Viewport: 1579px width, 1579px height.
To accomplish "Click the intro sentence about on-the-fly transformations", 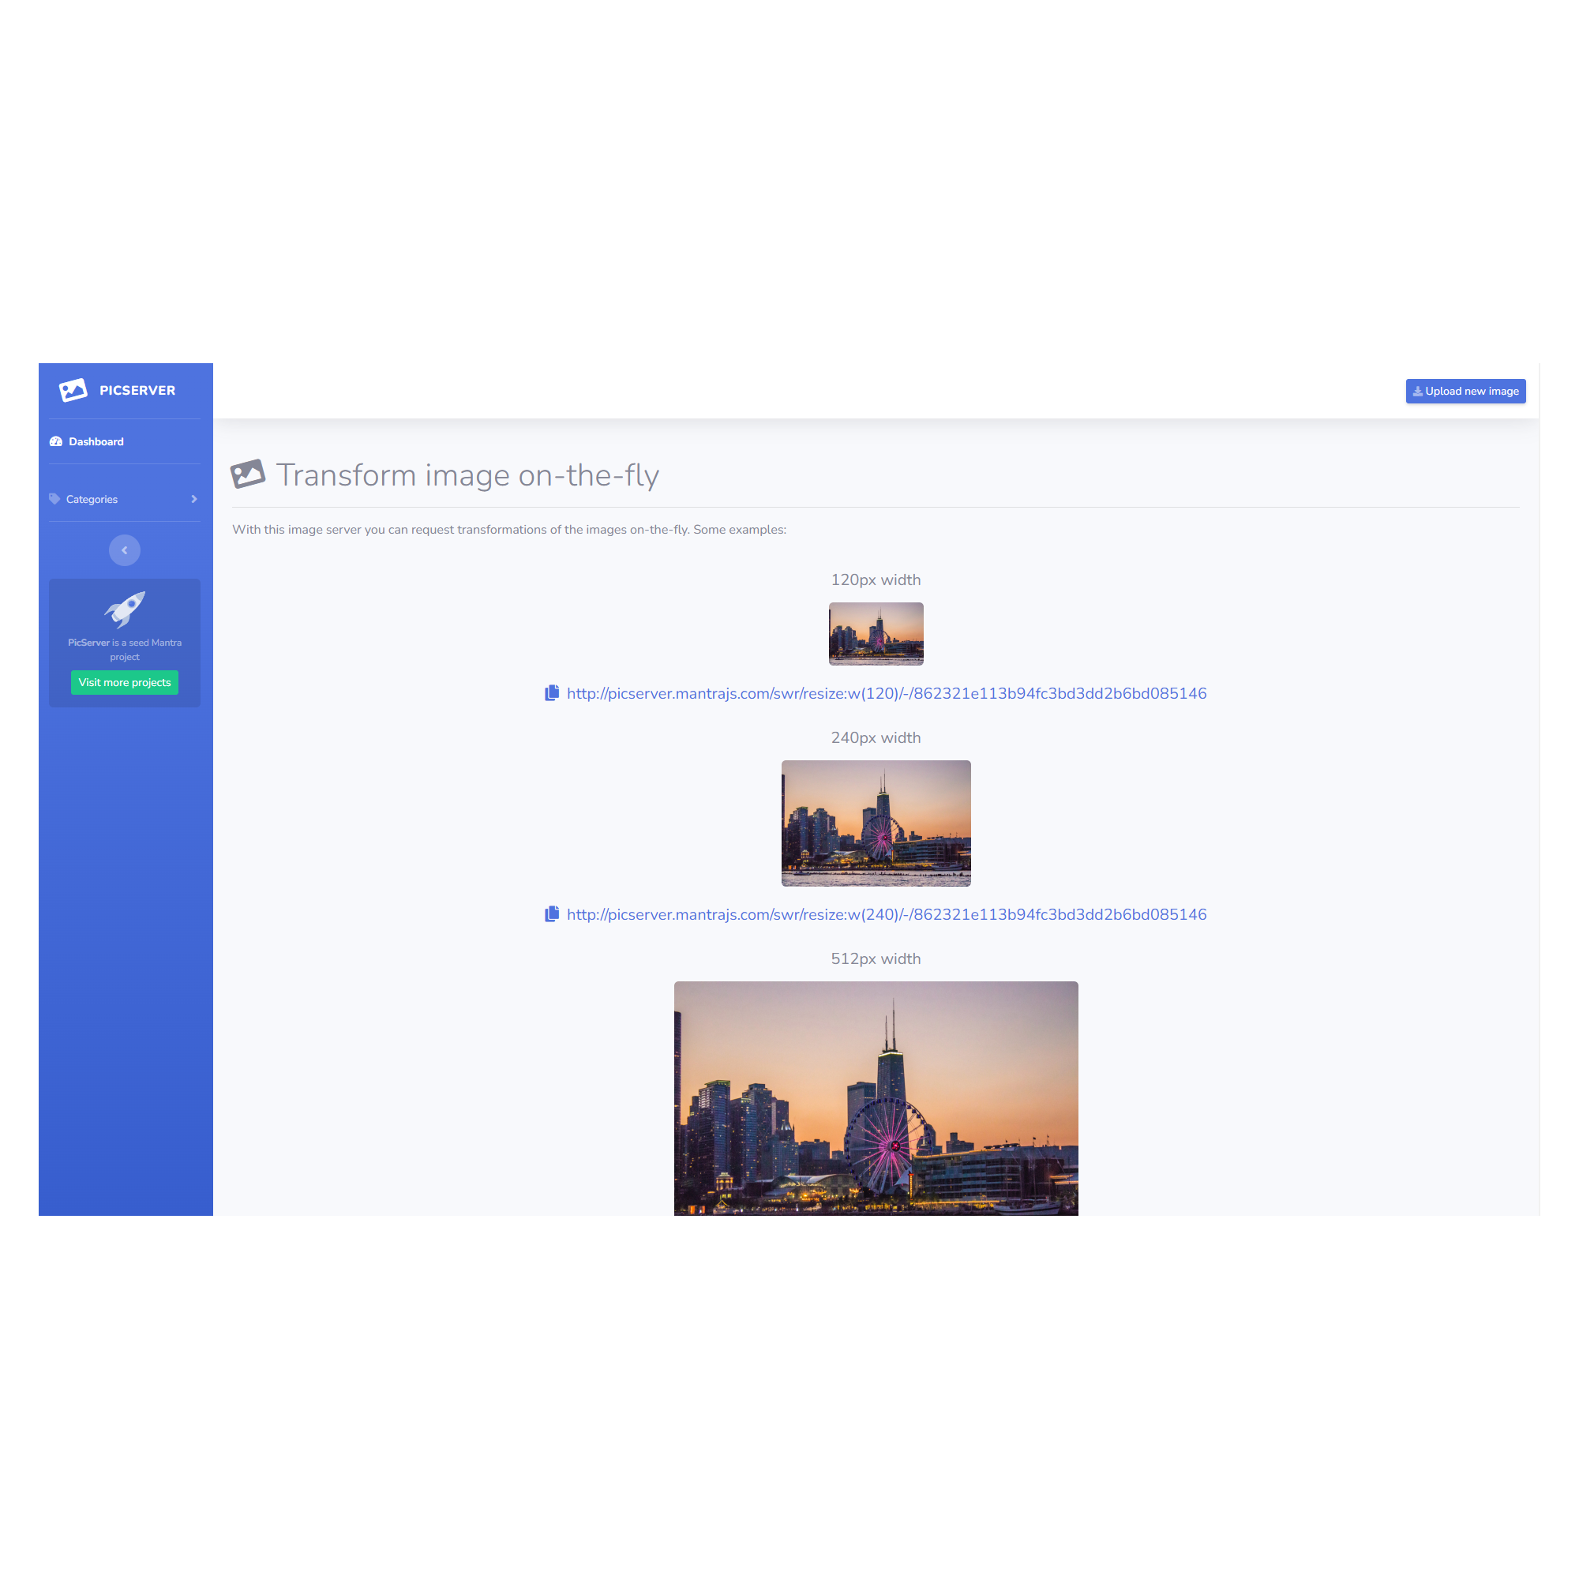I will (509, 530).
